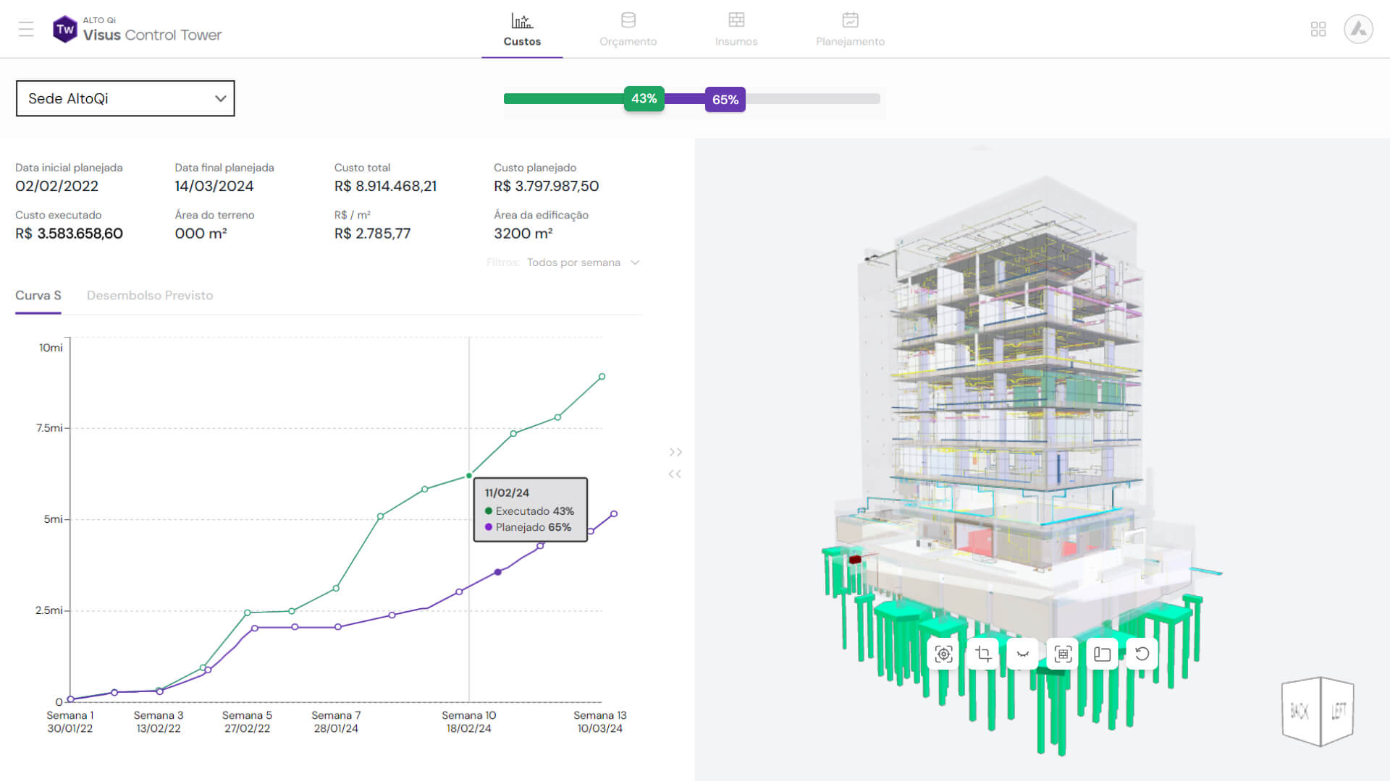
Task: Open the apps grid icon
Action: 1318,29
